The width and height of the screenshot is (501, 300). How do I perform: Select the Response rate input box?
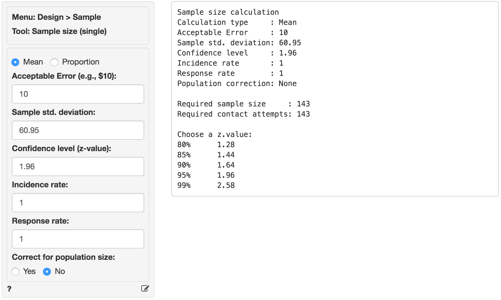(78, 239)
